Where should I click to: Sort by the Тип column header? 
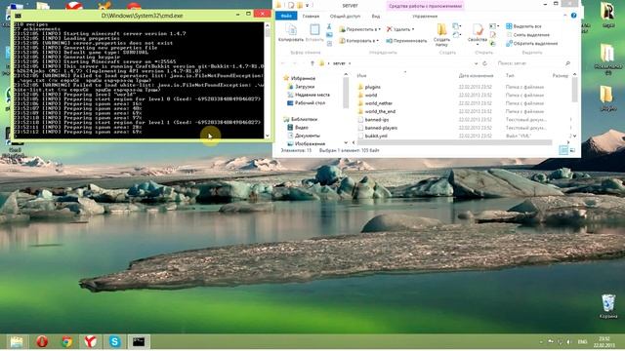(510, 75)
